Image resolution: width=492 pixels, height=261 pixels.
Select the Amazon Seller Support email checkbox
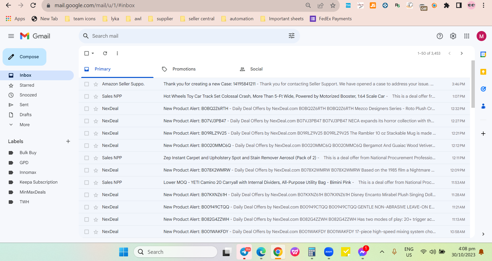coord(87,84)
